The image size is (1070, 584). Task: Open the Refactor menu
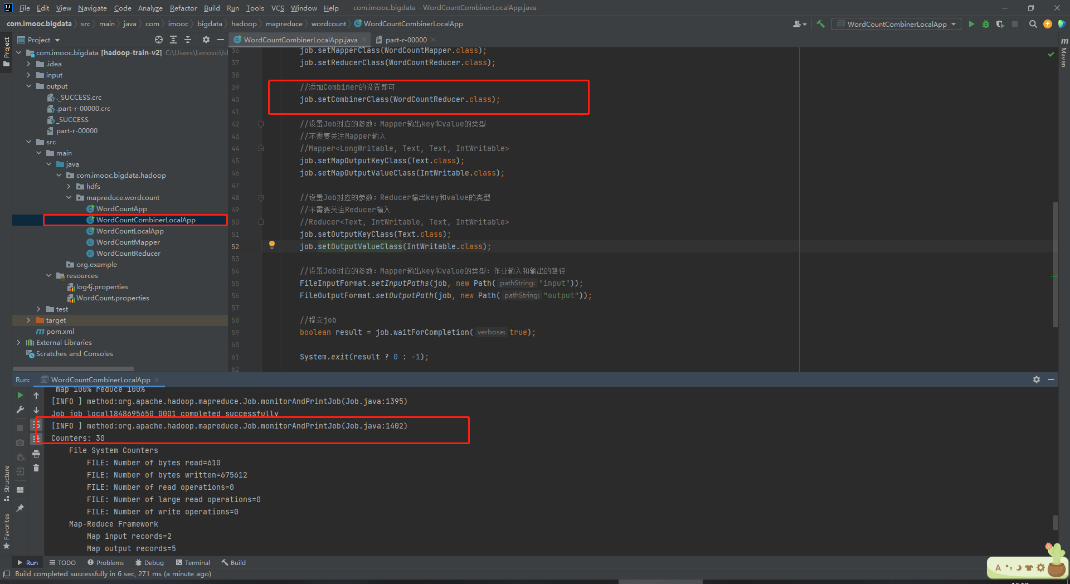[183, 8]
